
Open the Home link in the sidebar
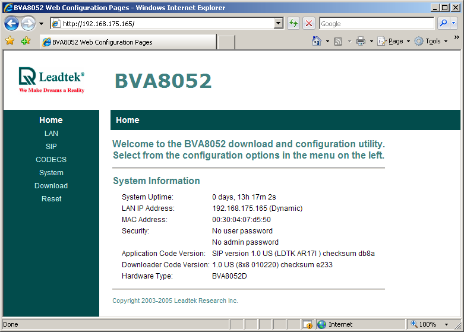51,120
